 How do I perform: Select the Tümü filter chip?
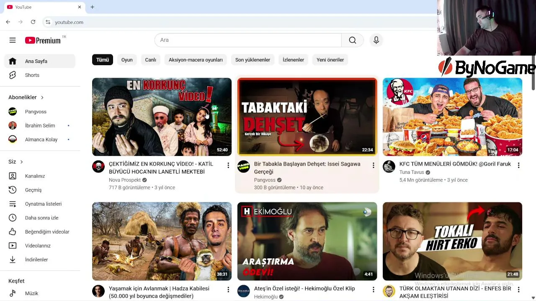click(x=103, y=60)
